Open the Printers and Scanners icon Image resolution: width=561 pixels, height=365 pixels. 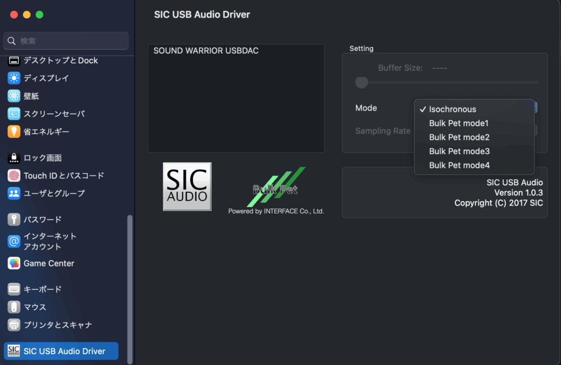coord(14,325)
